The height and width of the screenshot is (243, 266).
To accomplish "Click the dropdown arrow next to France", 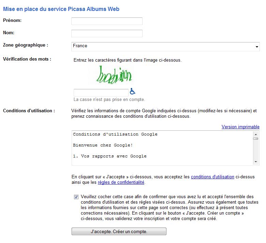I will tap(257, 47).
